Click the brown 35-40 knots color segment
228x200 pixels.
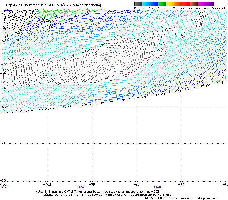coord(194,4)
